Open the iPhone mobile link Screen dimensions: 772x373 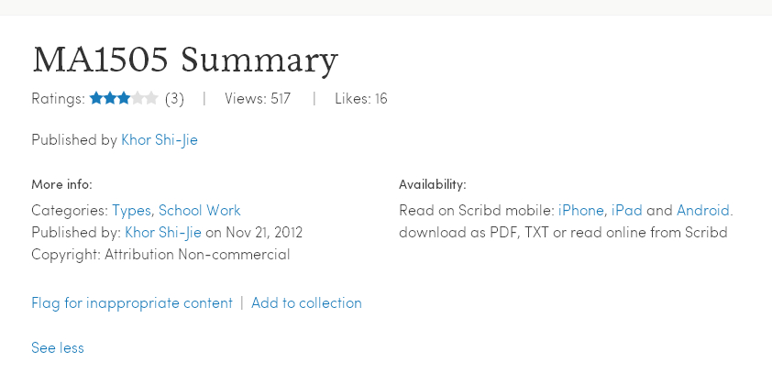pos(581,210)
